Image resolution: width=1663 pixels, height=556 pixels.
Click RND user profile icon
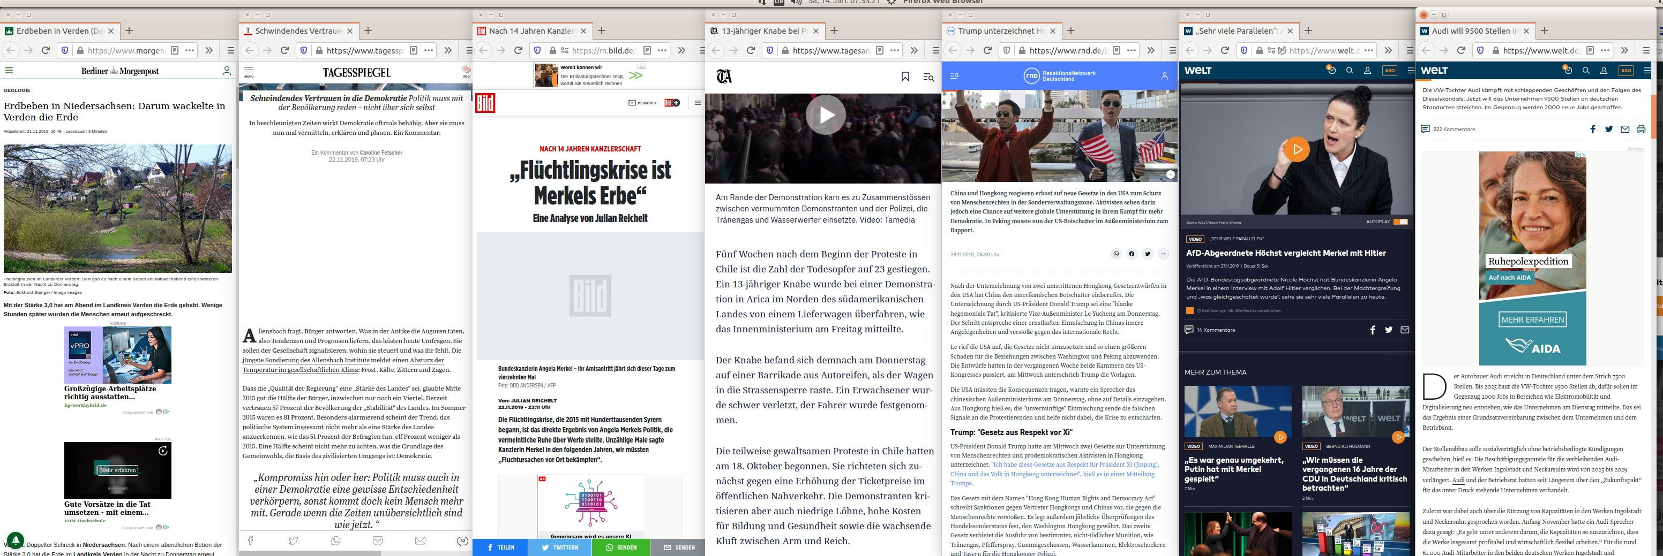click(1165, 76)
